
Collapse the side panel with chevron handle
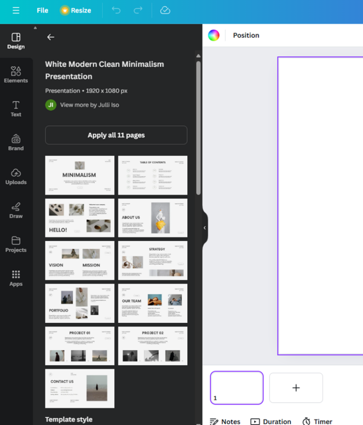tap(205, 228)
